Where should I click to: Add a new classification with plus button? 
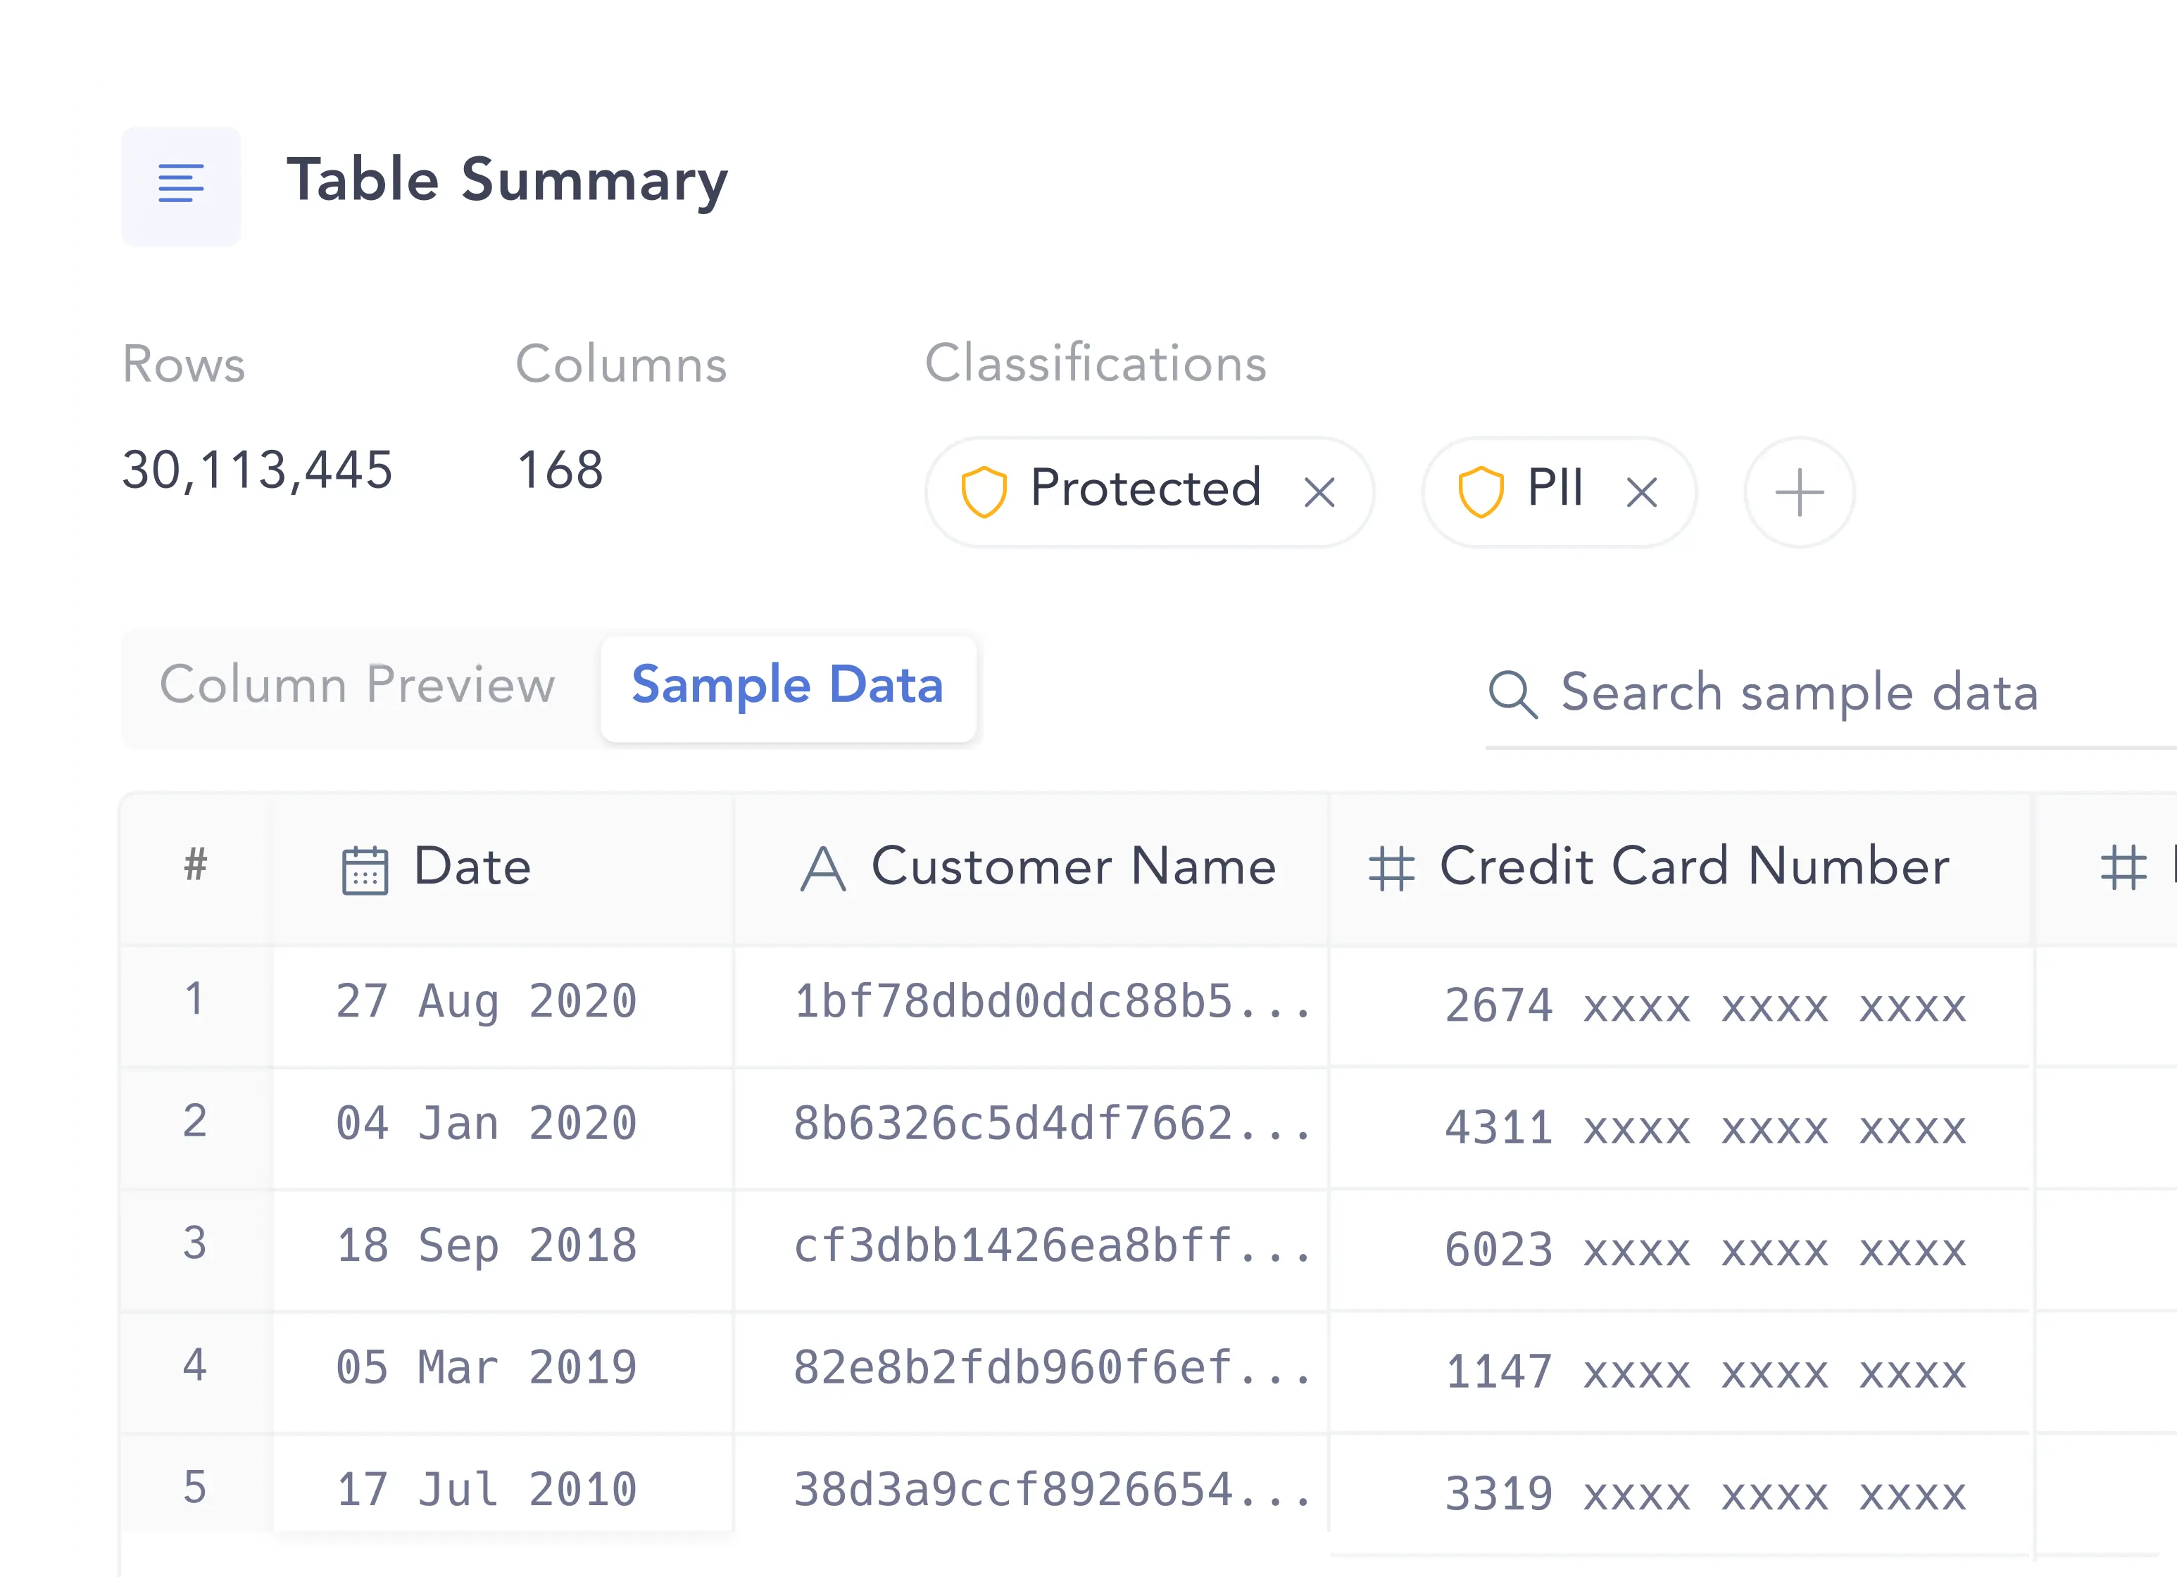coord(1799,492)
